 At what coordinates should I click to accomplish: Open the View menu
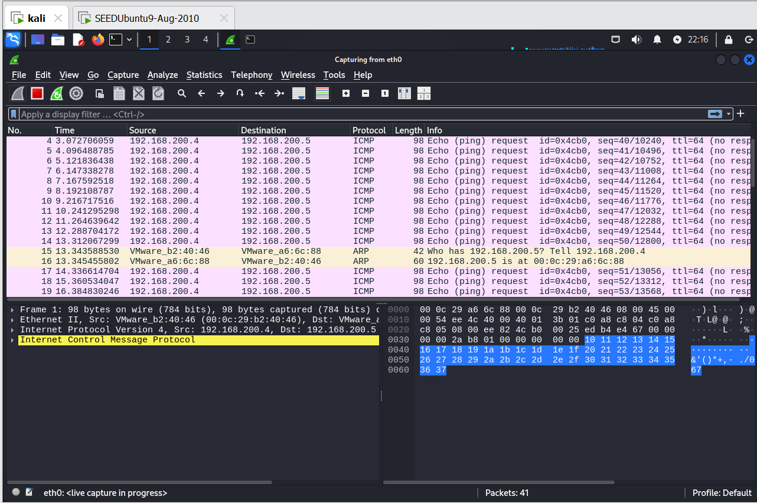(69, 75)
